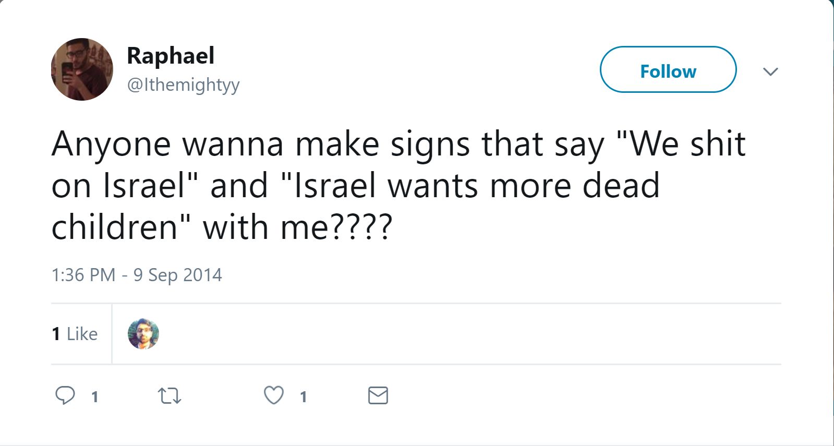The image size is (834, 446).
Task: Click the 9 Sep 2014 date text
Action: [178, 275]
